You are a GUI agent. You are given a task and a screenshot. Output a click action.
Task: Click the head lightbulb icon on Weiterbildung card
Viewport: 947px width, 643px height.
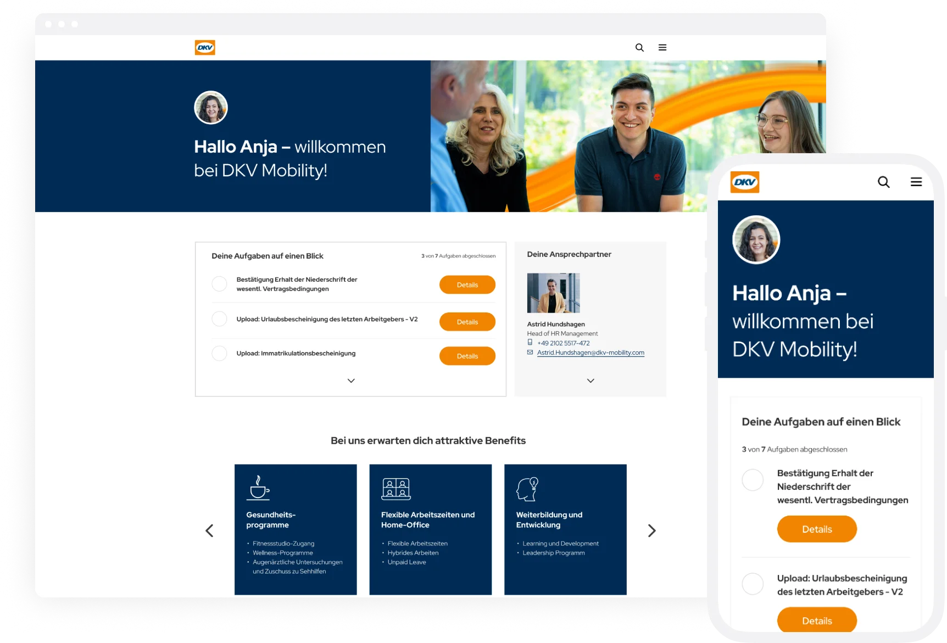527,489
